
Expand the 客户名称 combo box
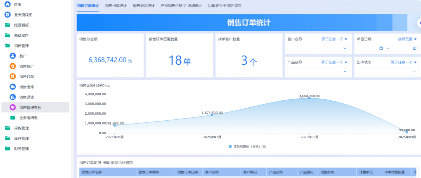click(x=318, y=48)
